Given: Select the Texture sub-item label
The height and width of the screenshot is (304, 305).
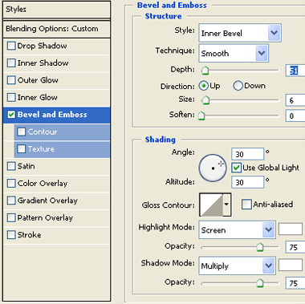Looking at the screenshot, I should point(41,149).
